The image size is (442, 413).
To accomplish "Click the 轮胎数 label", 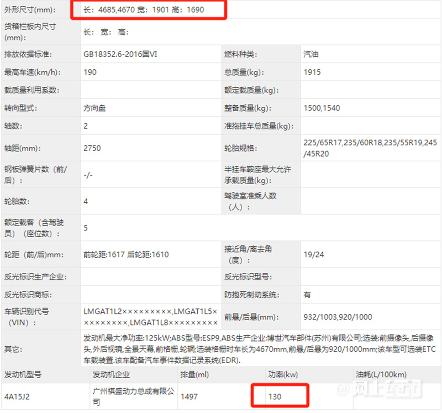I will 17,201.
